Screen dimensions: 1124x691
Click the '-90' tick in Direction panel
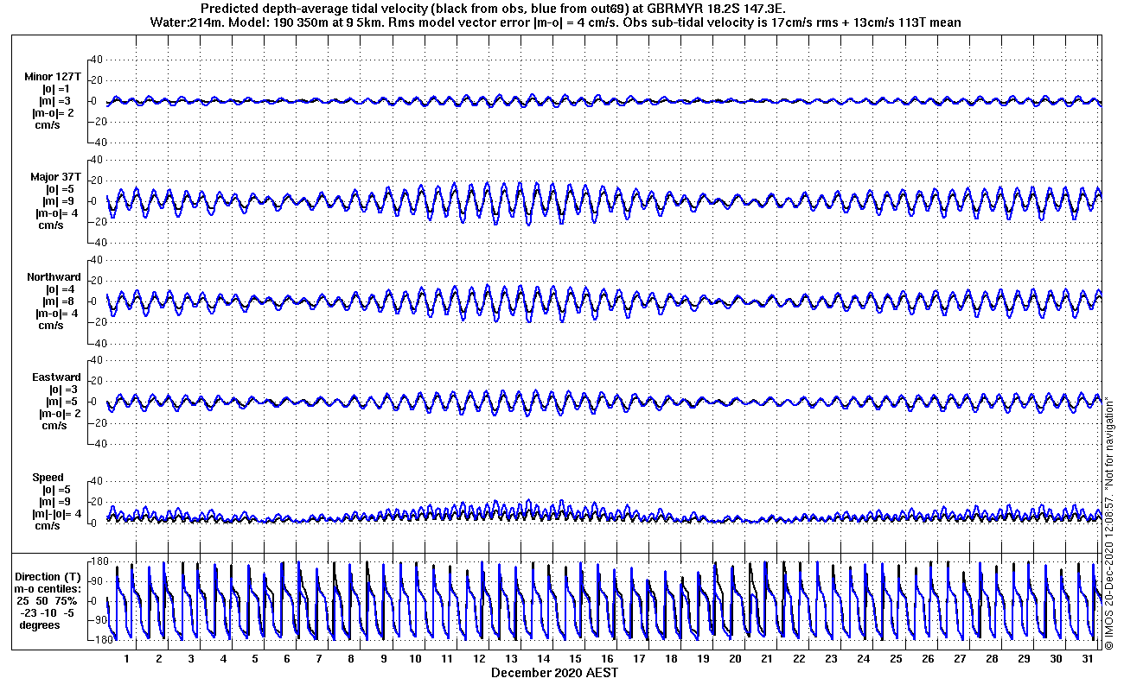click(99, 620)
